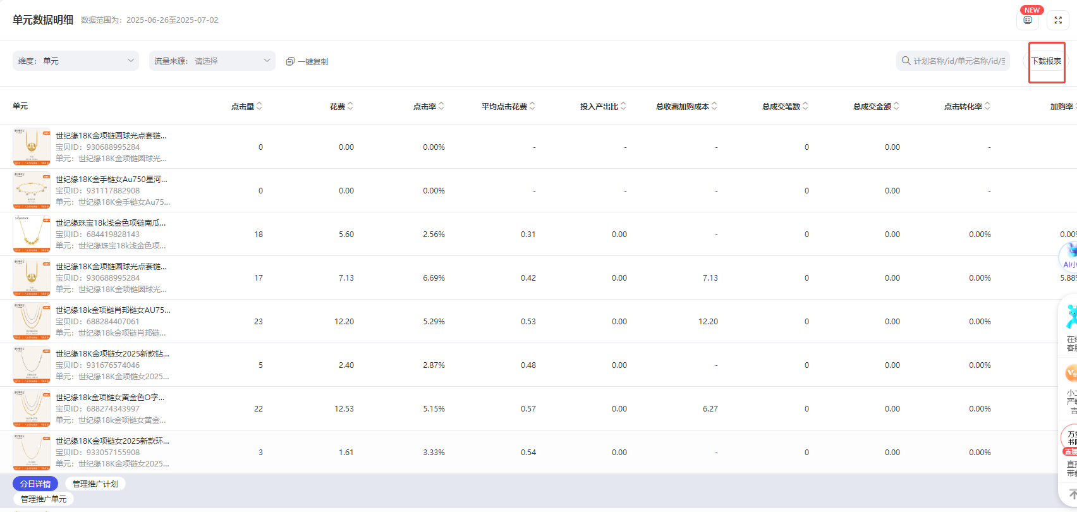
Task: Open the 流量来源 dropdown selector
Action: point(212,61)
